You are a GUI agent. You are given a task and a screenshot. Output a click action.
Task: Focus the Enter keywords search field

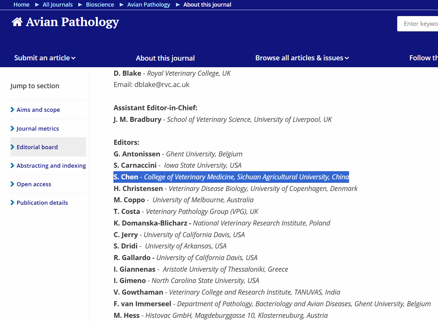pyautogui.click(x=418, y=24)
